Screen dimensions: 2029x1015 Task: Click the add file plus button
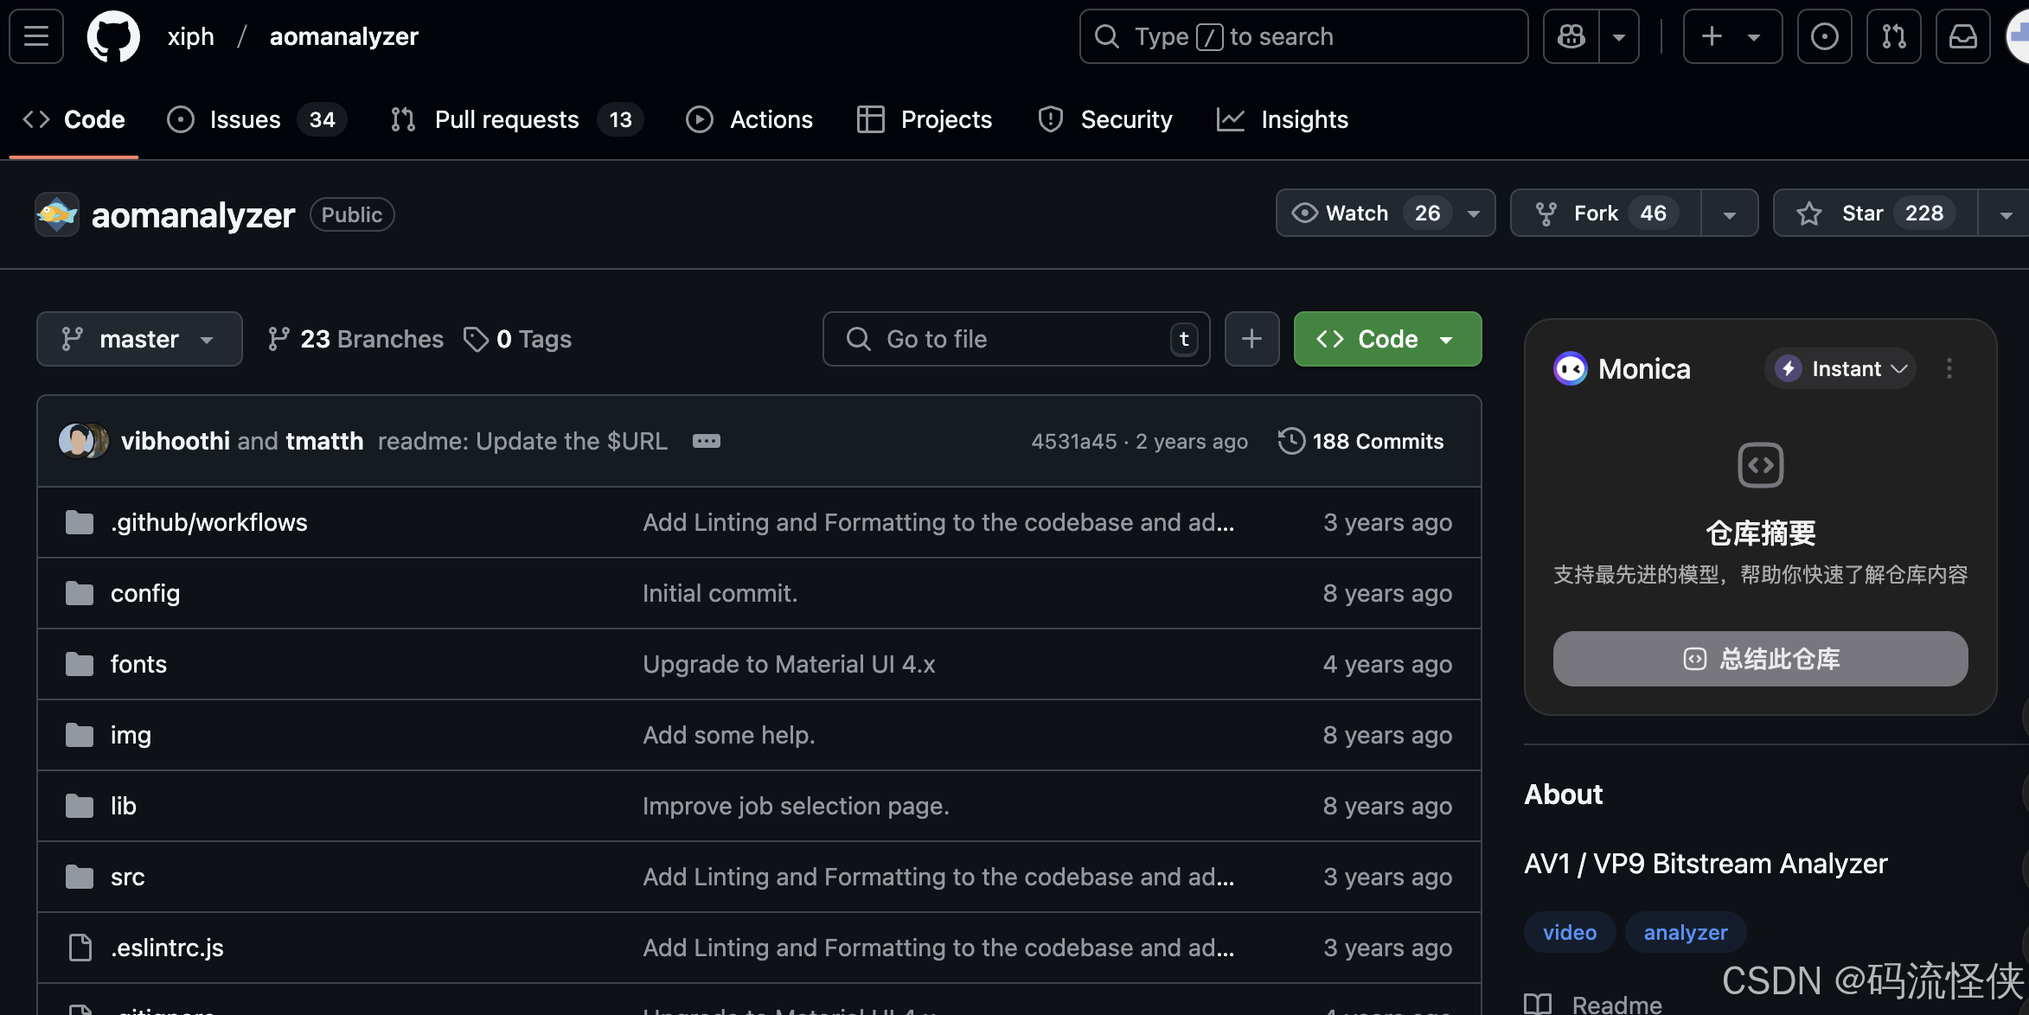click(1251, 339)
